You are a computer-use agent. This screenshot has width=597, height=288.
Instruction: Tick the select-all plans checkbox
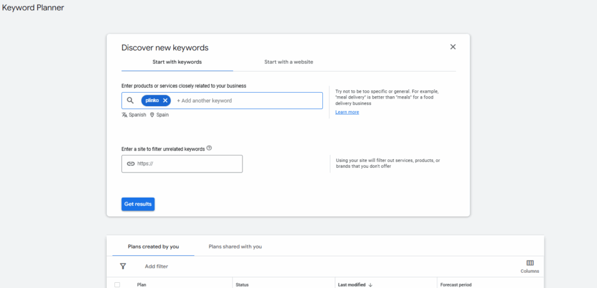(x=117, y=285)
